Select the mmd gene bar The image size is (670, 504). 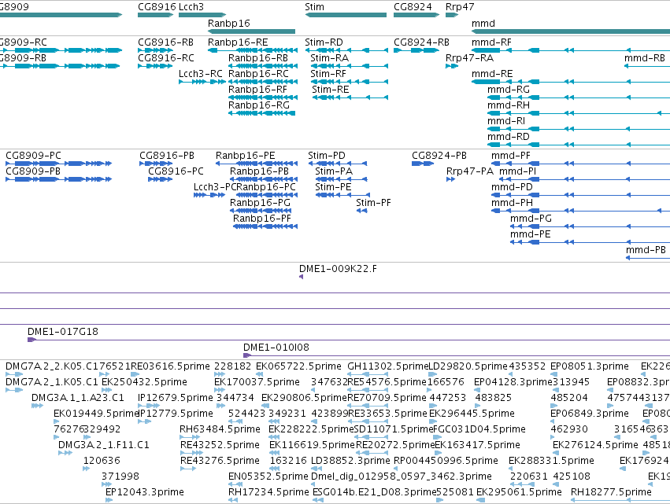point(571,31)
